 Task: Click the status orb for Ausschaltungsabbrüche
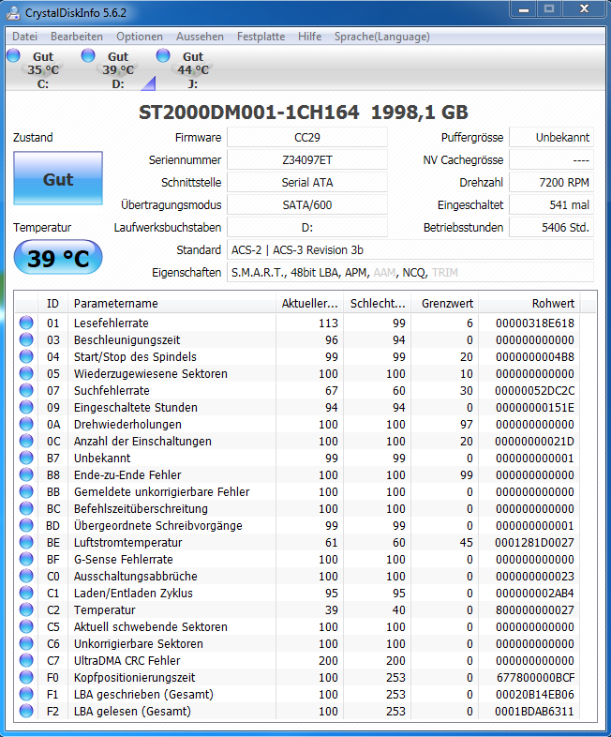pyautogui.click(x=26, y=577)
